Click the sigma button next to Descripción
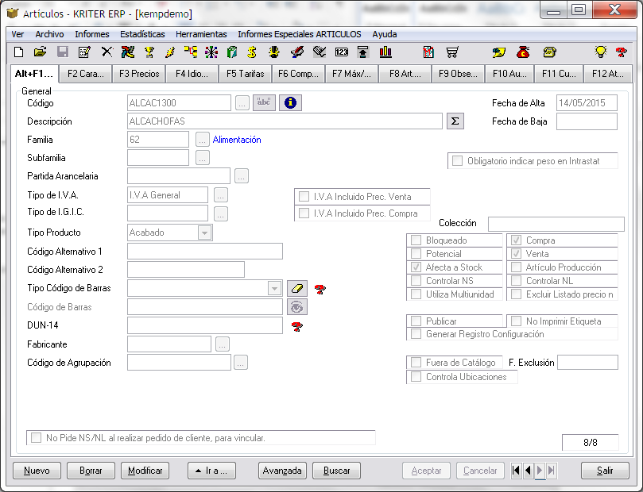 (x=455, y=121)
